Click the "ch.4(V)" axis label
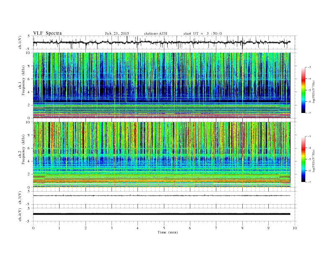The height and width of the screenshot is (256, 332). click(20, 215)
